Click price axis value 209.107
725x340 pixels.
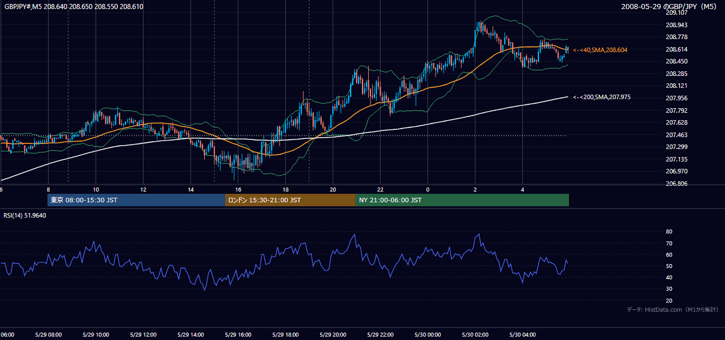pyautogui.click(x=676, y=12)
